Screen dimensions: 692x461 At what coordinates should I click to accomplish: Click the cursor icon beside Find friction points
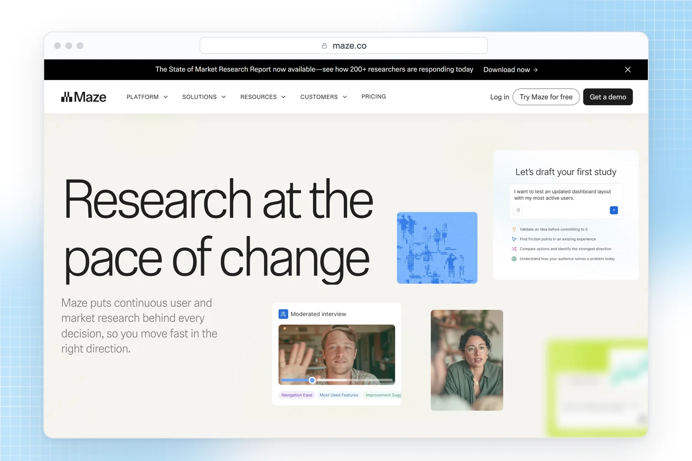click(514, 239)
